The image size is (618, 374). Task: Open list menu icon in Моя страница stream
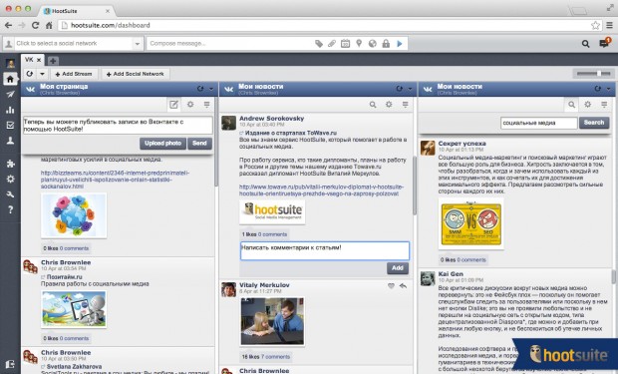(207, 105)
